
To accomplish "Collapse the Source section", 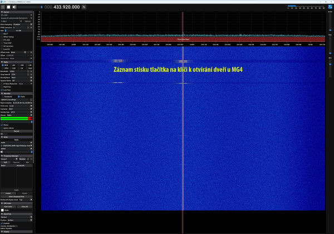I will coord(16,12).
